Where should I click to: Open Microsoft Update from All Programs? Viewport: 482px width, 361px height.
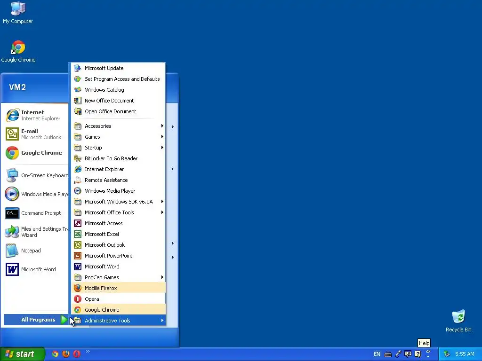(x=118, y=68)
